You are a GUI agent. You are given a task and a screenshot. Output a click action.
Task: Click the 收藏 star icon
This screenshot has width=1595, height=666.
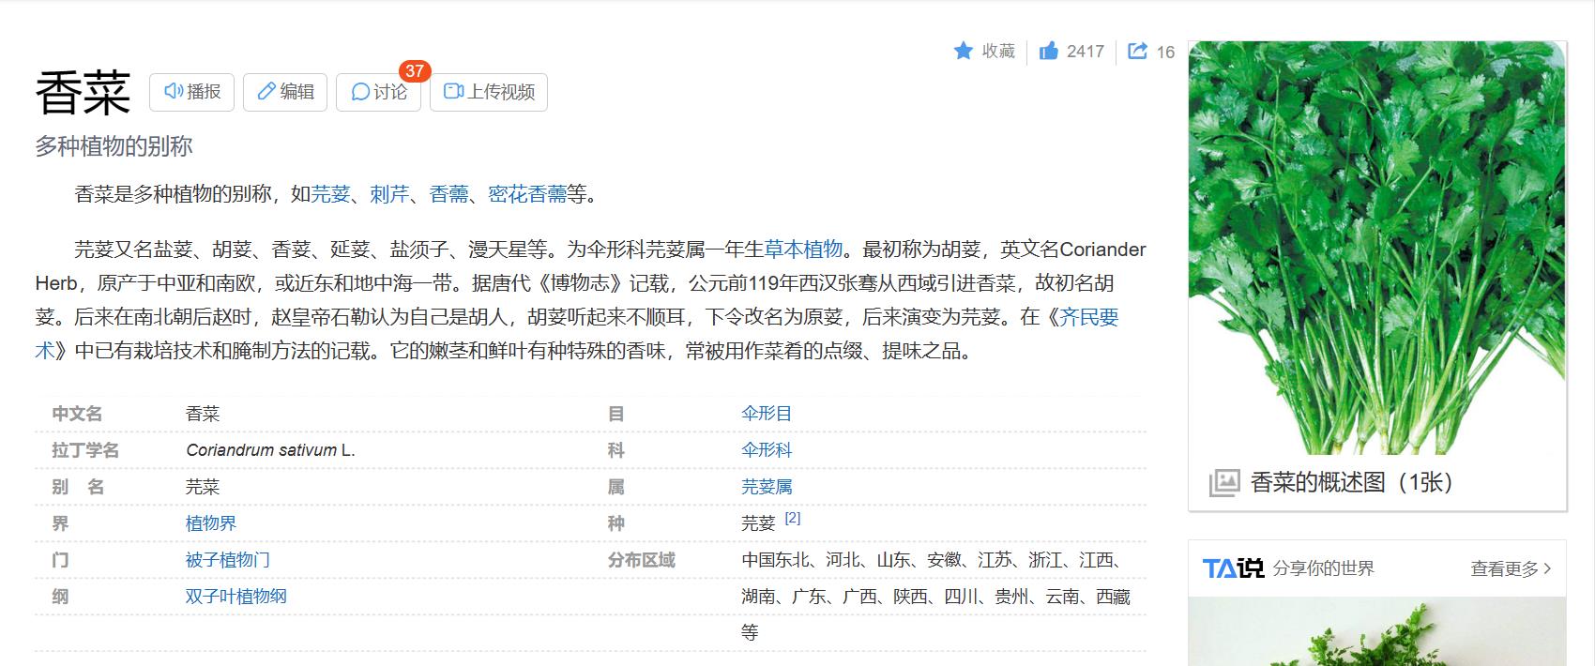[x=963, y=51]
